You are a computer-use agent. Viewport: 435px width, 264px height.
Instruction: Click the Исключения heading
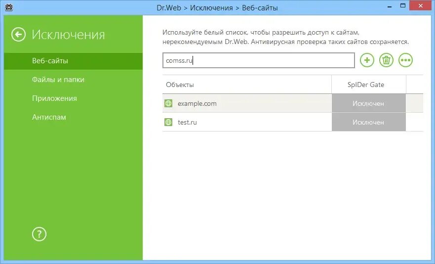[68, 35]
